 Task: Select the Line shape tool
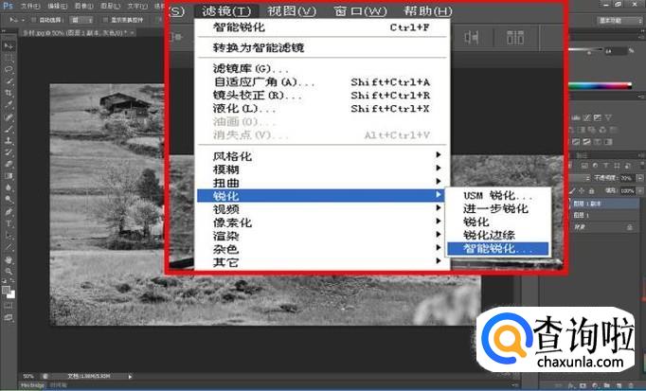(x=9, y=248)
